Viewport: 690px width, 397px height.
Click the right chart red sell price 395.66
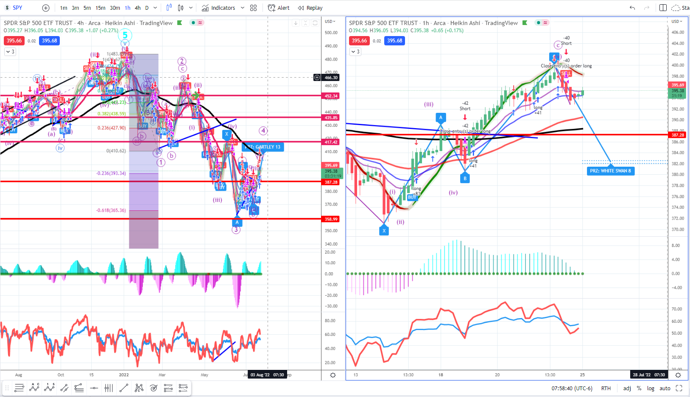point(359,41)
